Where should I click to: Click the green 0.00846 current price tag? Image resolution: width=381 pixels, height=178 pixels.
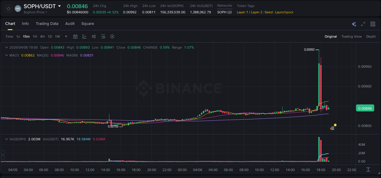click(365, 108)
